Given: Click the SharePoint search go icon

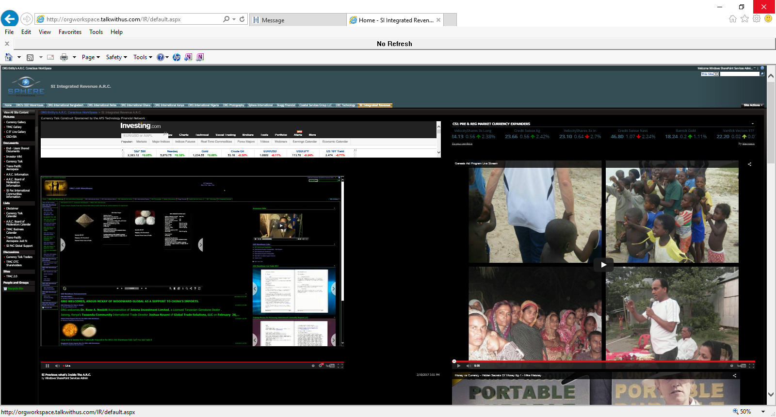Looking at the screenshot, I should (762, 74).
